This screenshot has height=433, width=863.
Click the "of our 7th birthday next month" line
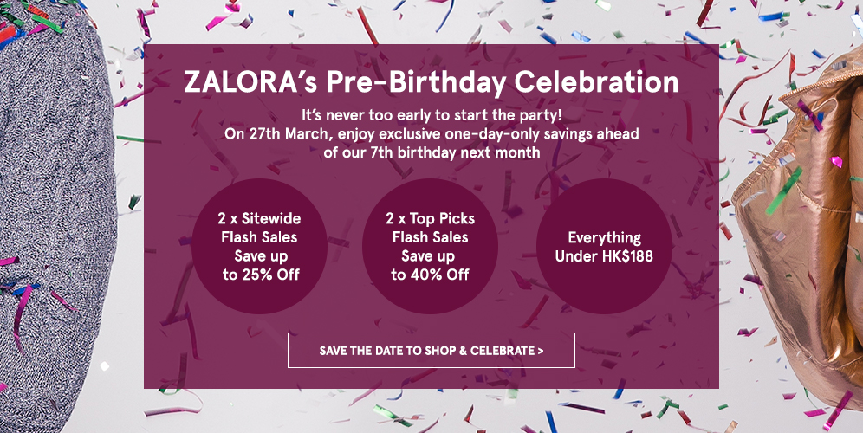point(432,152)
